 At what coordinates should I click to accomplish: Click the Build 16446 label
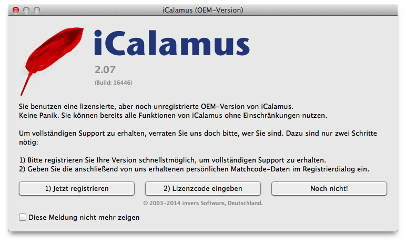point(114,83)
